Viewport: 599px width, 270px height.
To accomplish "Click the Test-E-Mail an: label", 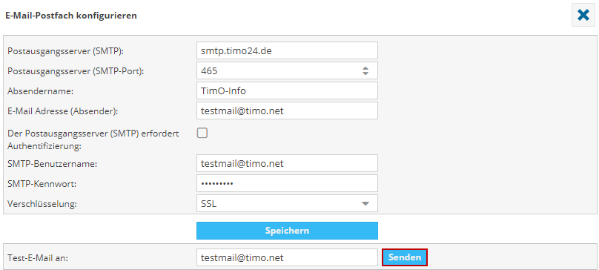I will pyautogui.click(x=38, y=258).
